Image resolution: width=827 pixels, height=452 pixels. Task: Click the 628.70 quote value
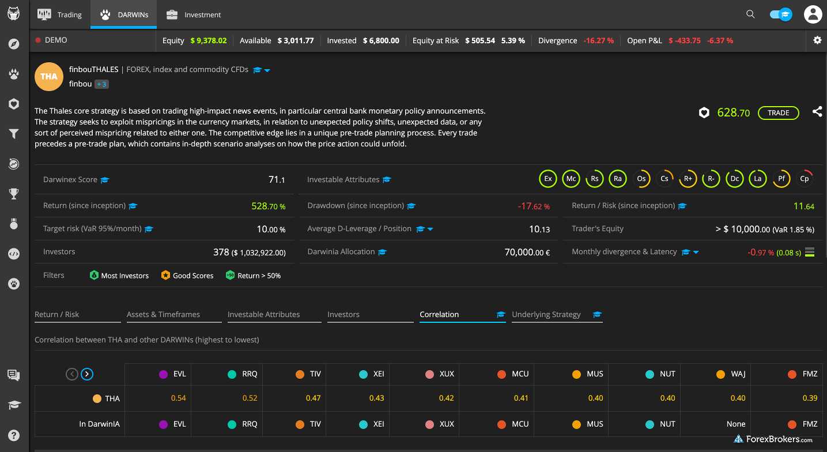pos(733,112)
